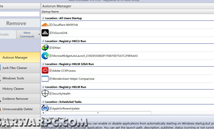Toggle Wondershare Helper Compact.exe checkbox

(50, 78)
